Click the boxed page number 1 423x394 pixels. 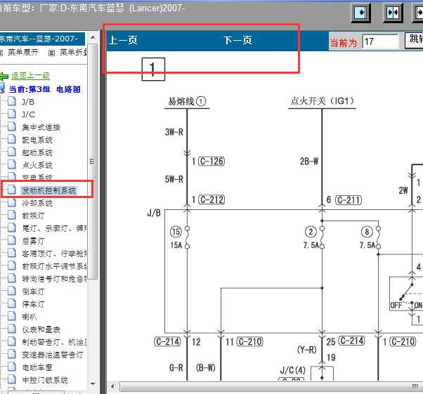[x=153, y=69]
